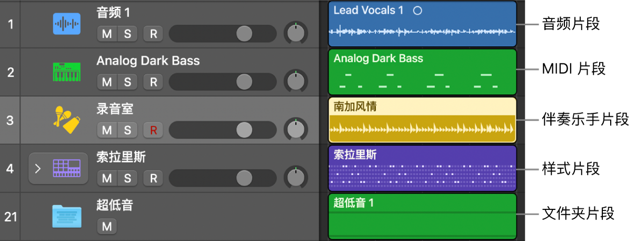
Task: Solo the 索拉里斯 track
Action: [x=127, y=178]
